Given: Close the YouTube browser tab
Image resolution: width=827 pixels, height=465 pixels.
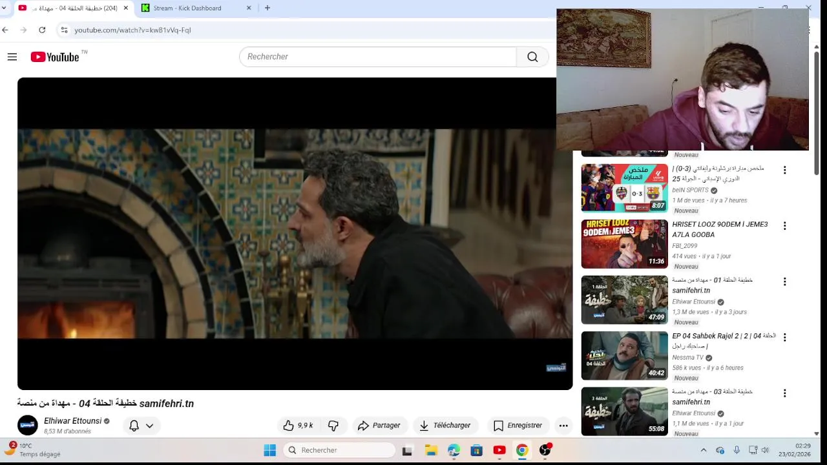Looking at the screenshot, I should click(x=126, y=8).
